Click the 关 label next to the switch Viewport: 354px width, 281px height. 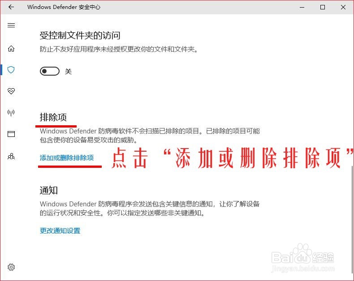coord(68,72)
